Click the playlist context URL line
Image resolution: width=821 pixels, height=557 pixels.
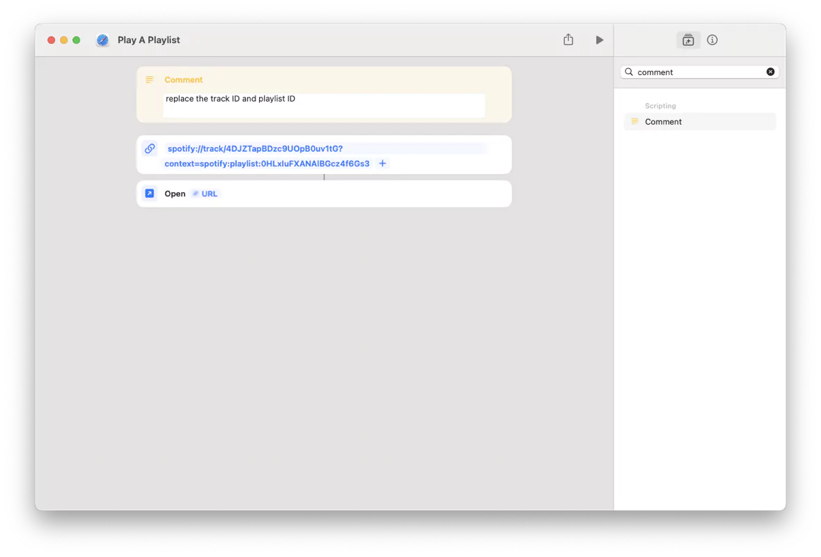click(267, 163)
